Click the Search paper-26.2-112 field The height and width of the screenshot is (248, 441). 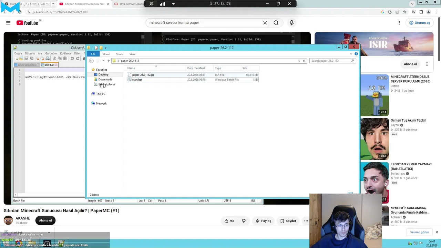(x=332, y=61)
